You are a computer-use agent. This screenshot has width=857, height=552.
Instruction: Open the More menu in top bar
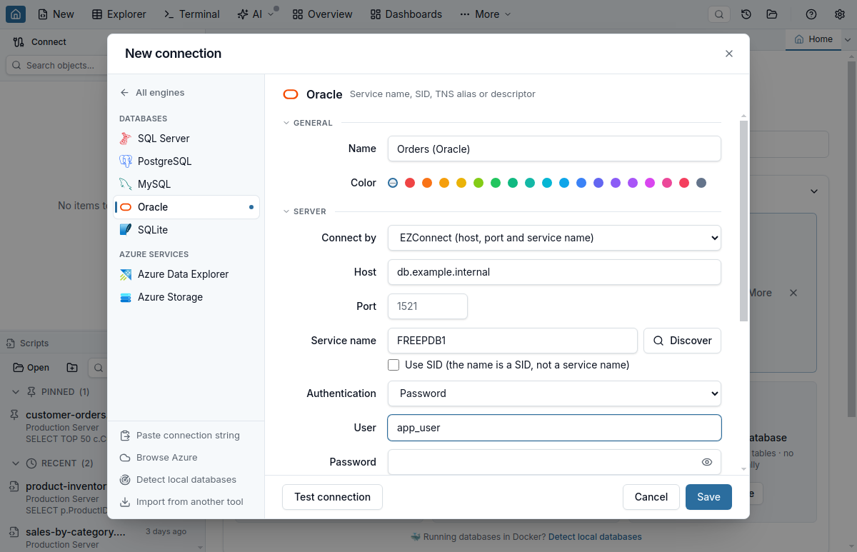pyautogui.click(x=486, y=14)
